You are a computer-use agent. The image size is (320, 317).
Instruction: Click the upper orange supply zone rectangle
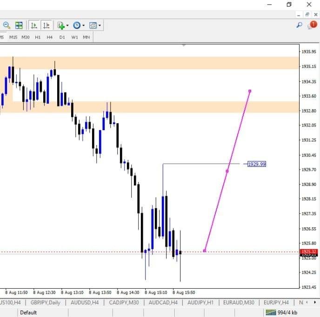[149, 63]
